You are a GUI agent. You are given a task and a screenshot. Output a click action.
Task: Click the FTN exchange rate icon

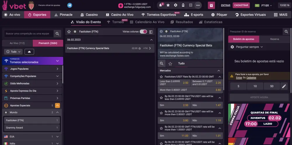[121, 6]
